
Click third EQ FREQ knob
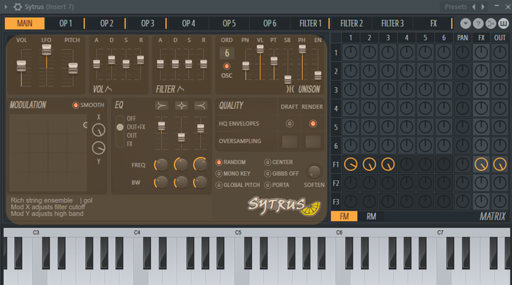click(201, 165)
